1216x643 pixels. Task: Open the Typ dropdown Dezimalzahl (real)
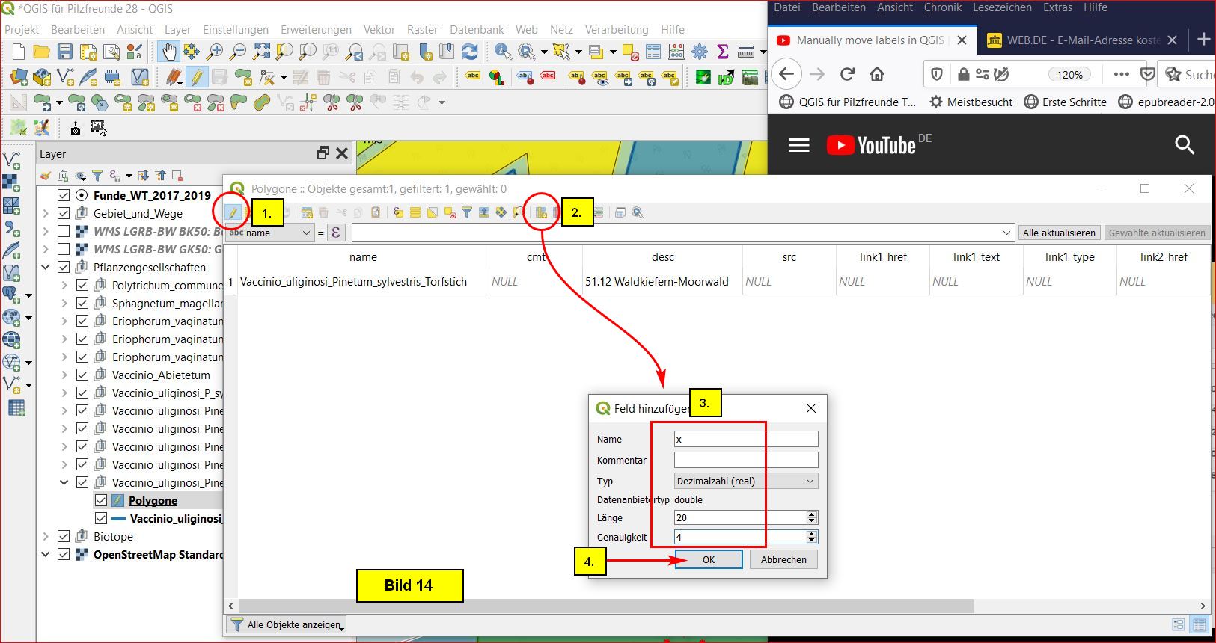(x=745, y=482)
